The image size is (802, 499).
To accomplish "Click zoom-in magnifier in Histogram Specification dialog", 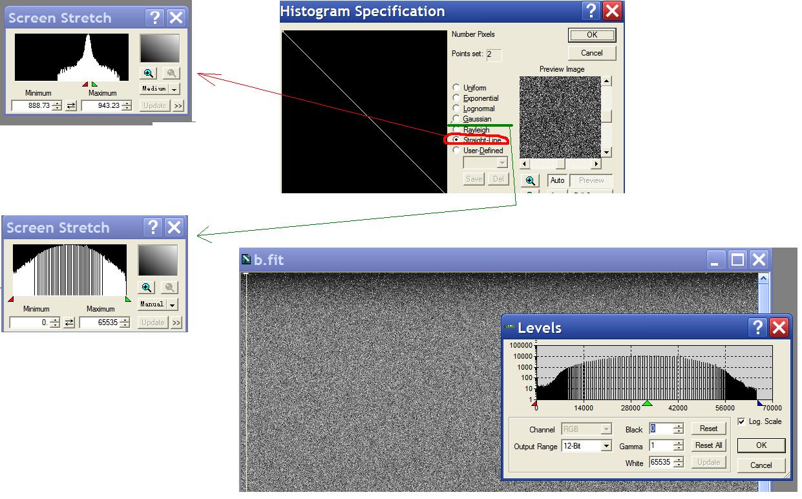I will click(530, 181).
